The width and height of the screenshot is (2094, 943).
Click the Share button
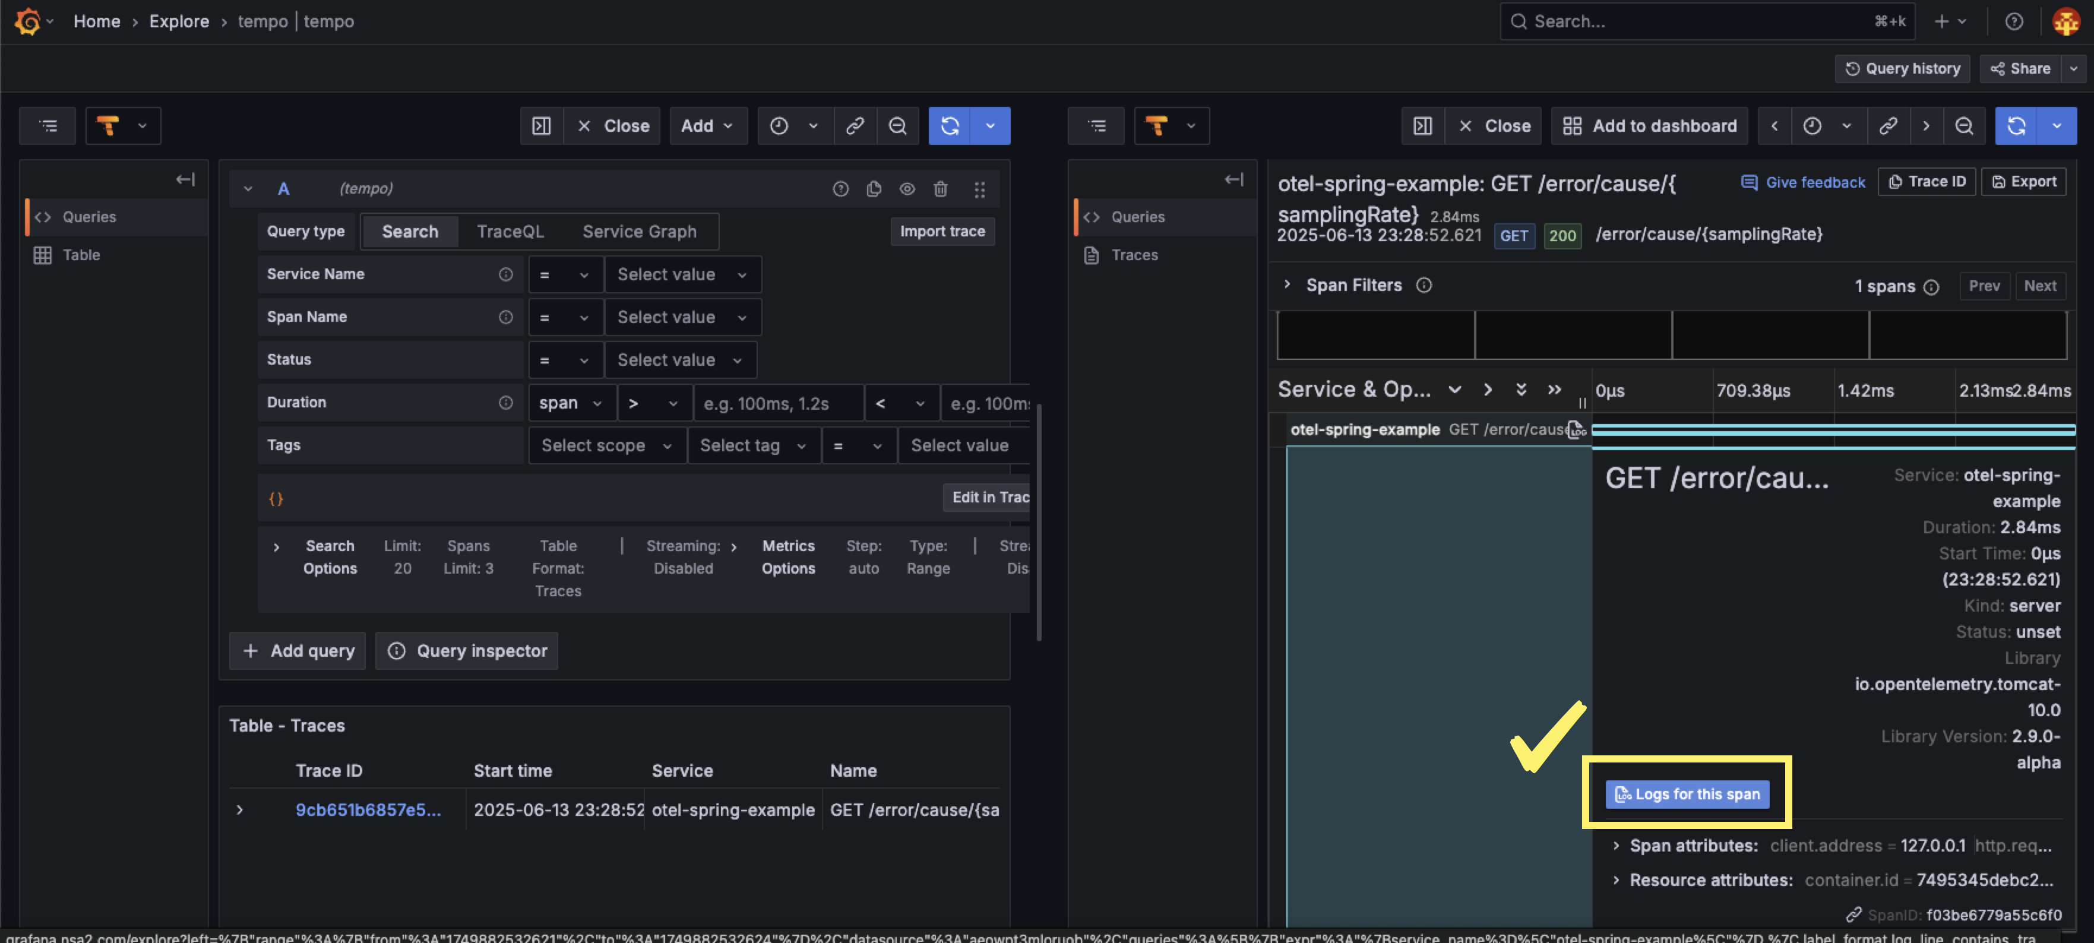2020,68
